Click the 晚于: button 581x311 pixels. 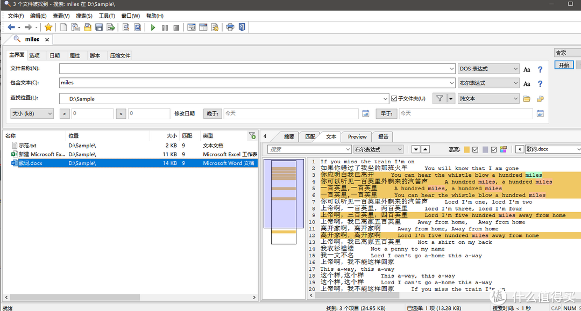click(x=212, y=113)
